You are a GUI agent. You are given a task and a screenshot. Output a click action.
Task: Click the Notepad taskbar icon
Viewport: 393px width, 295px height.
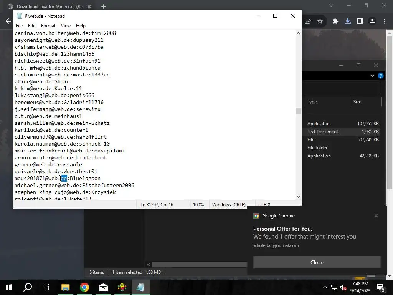pyautogui.click(x=140, y=287)
